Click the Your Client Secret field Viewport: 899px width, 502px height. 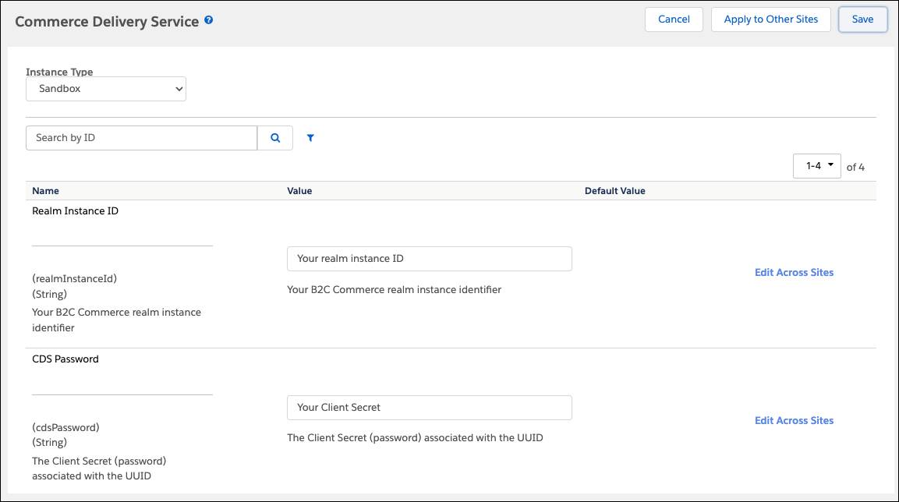(430, 408)
